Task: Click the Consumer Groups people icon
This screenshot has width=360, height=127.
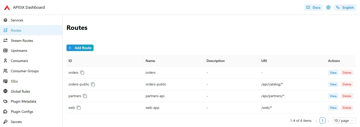Action: (x=5, y=71)
